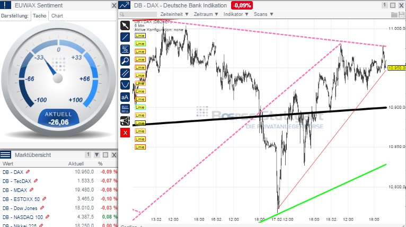
Task: Click the DB - NASDAQ 100 row name
Action: [23, 217]
